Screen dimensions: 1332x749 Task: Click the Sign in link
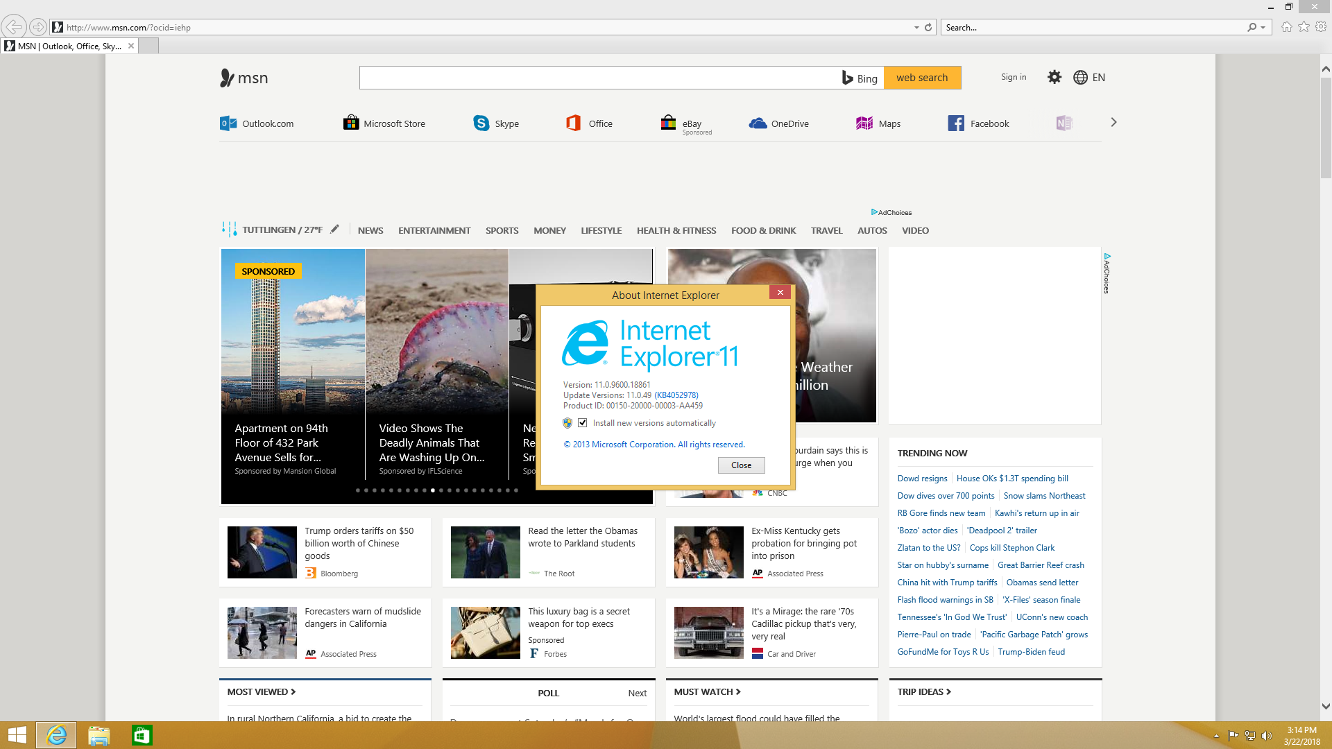(1014, 77)
